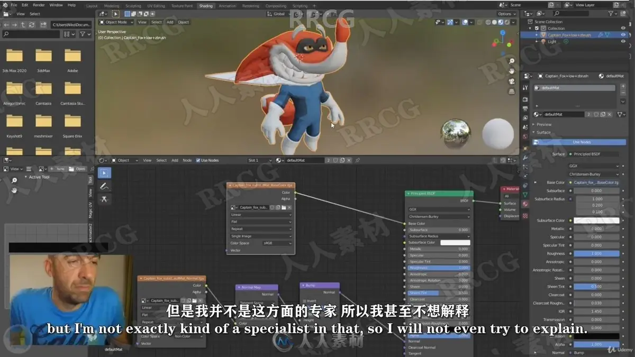Click the viewport zoom magnifier icon
Image resolution: width=635 pixels, height=357 pixels.
512,61
